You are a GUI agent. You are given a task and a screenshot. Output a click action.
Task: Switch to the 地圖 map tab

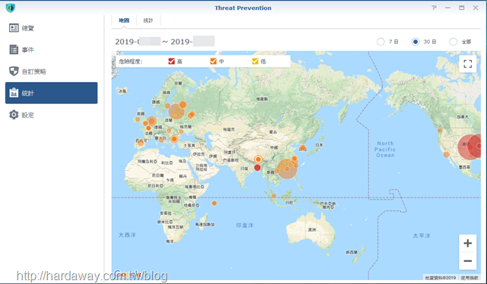click(x=123, y=21)
